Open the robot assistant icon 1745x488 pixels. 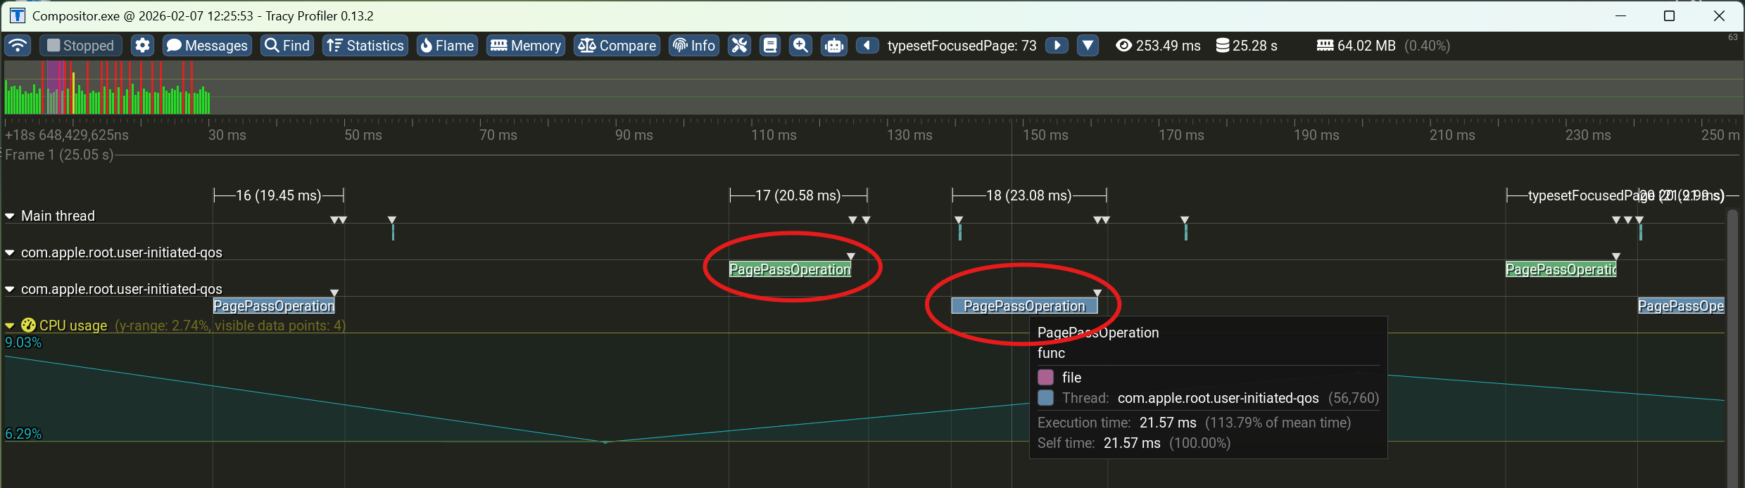(x=834, y=46)
